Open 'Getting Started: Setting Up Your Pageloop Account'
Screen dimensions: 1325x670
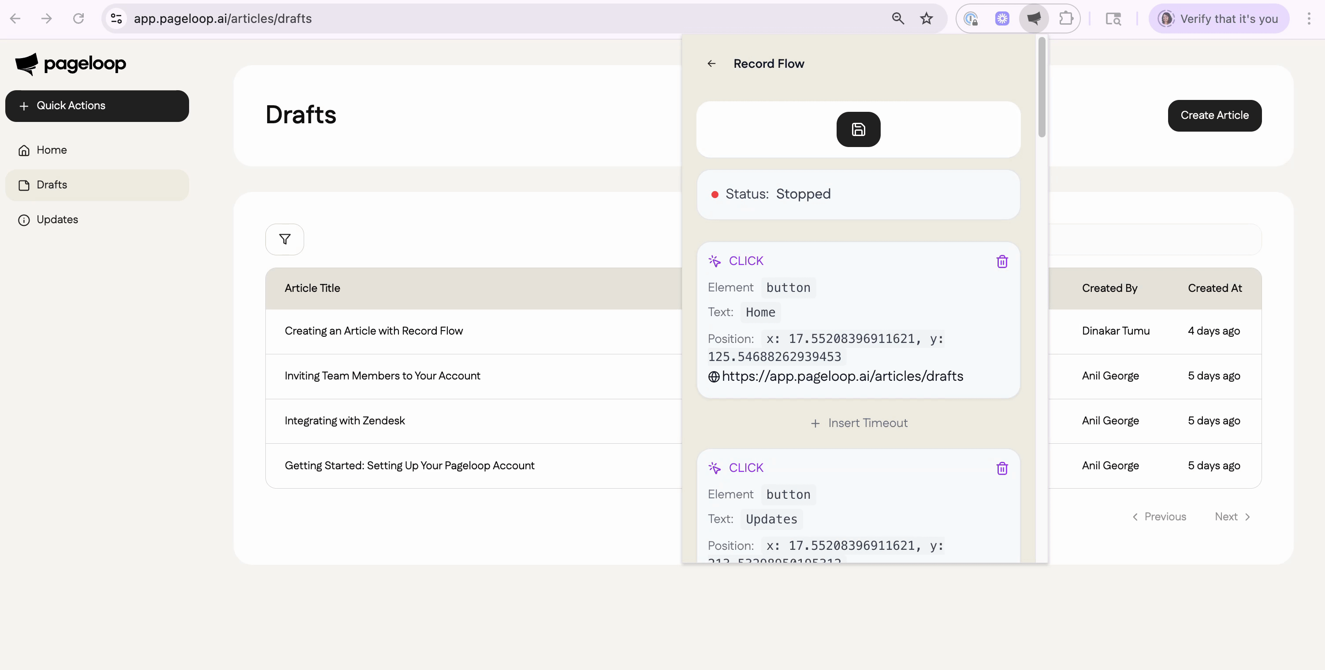409,466
